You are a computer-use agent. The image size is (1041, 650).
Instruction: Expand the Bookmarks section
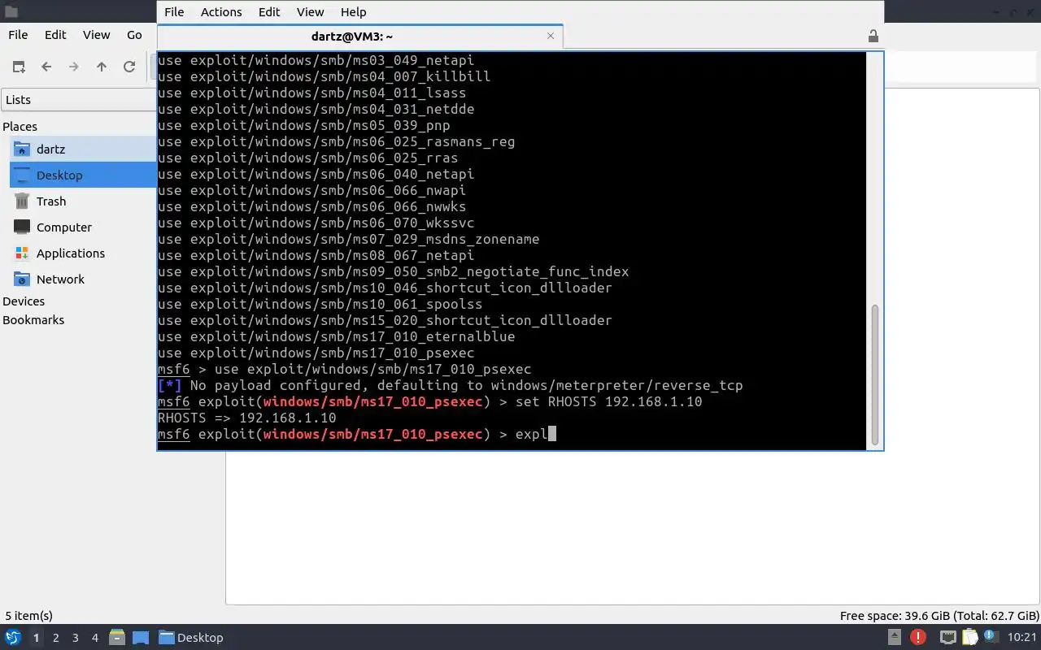tap(33, 320)
